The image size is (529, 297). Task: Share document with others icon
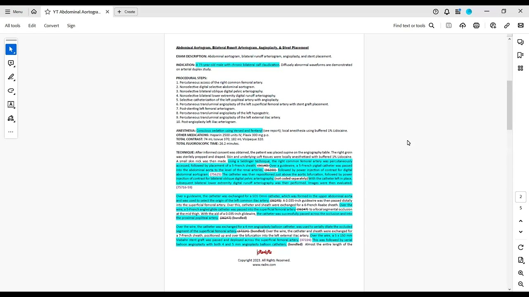pyautogui.click(x=493, y=26)
